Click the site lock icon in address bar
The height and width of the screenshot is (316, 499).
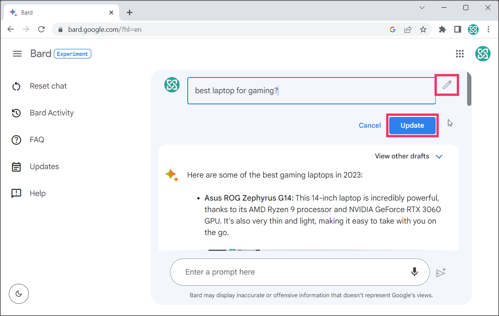60,30
